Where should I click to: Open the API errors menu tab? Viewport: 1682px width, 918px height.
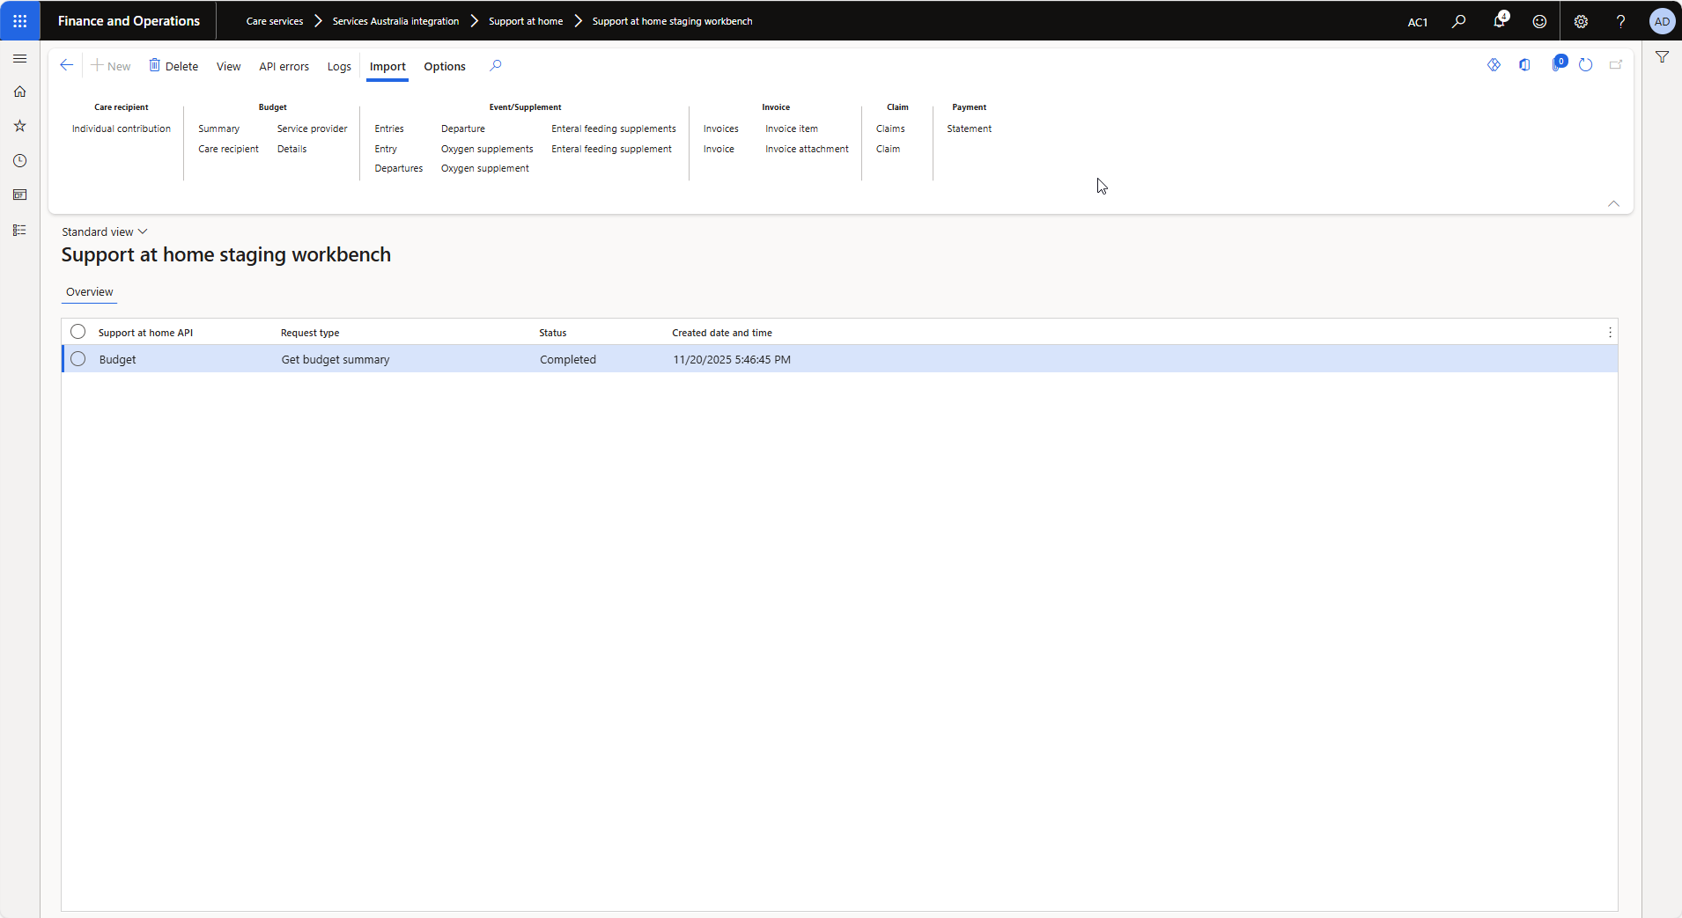point(284,66)
